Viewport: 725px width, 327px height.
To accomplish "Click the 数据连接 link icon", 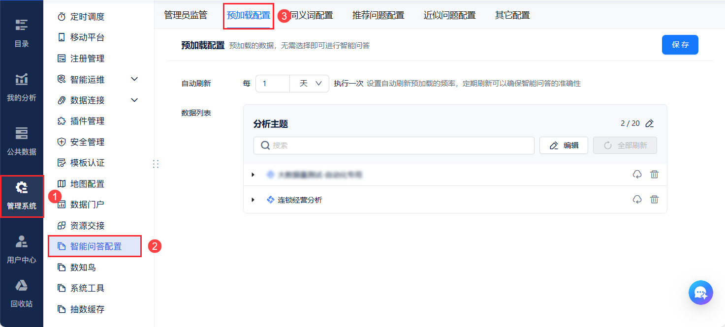I will (x=62, y=100).
